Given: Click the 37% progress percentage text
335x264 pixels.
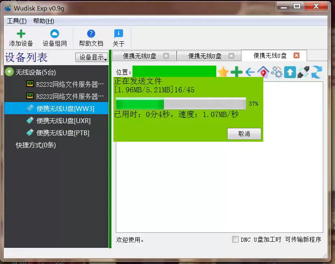Looking at the screenshot, I should pos(254,104).
